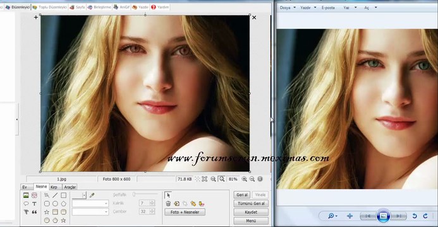The width and height of the screenshot is (438, 227).
Task: Activate the arrow pointer selection tool
Action: pyautogui.click(x=168, y=195)
